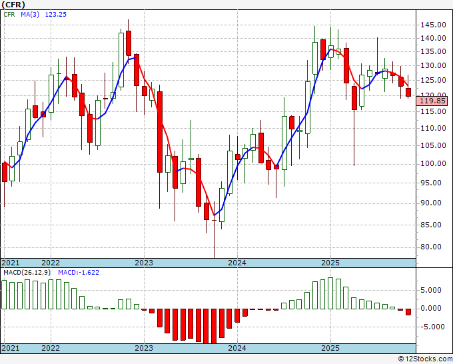Image resolution: width=453 pixels, height=364 pixels.
Task: Click the MACD(26,12,9) indicator label
Action: coord(27,273)
